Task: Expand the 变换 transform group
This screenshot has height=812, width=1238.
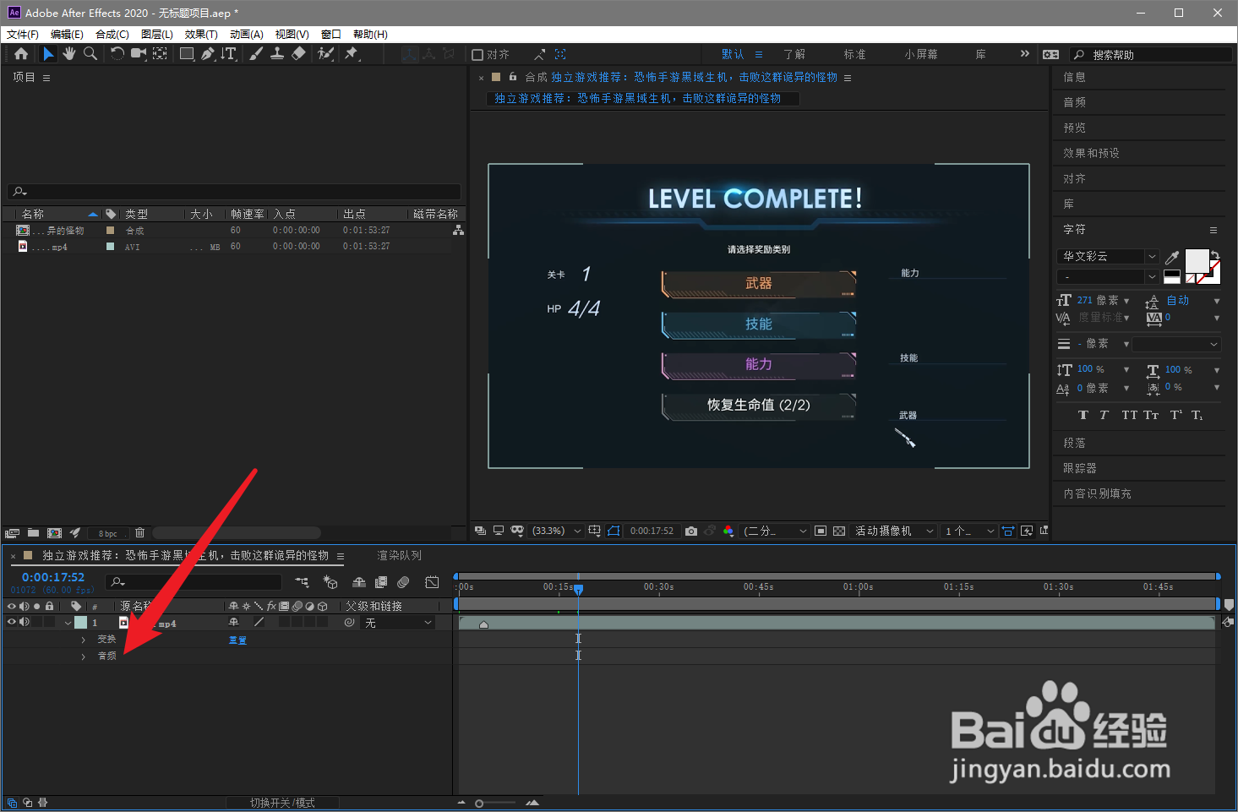Action: [x=83, y=640]
